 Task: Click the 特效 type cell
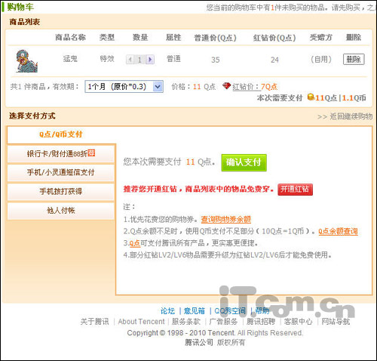[107, 59]
